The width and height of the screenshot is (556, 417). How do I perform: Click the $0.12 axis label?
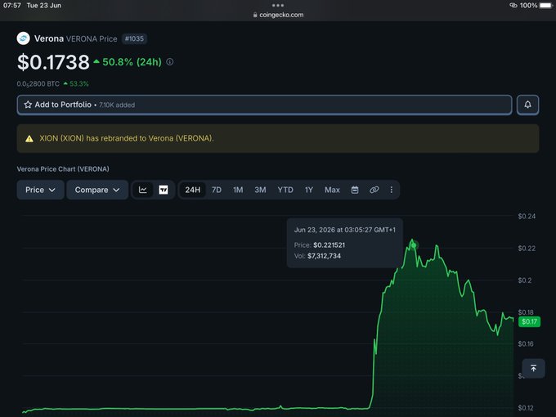click(526, 408)
